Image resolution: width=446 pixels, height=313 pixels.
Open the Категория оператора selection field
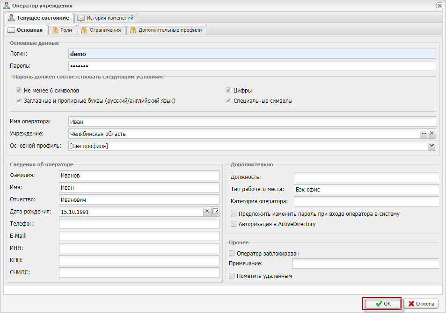pos(366,201)
